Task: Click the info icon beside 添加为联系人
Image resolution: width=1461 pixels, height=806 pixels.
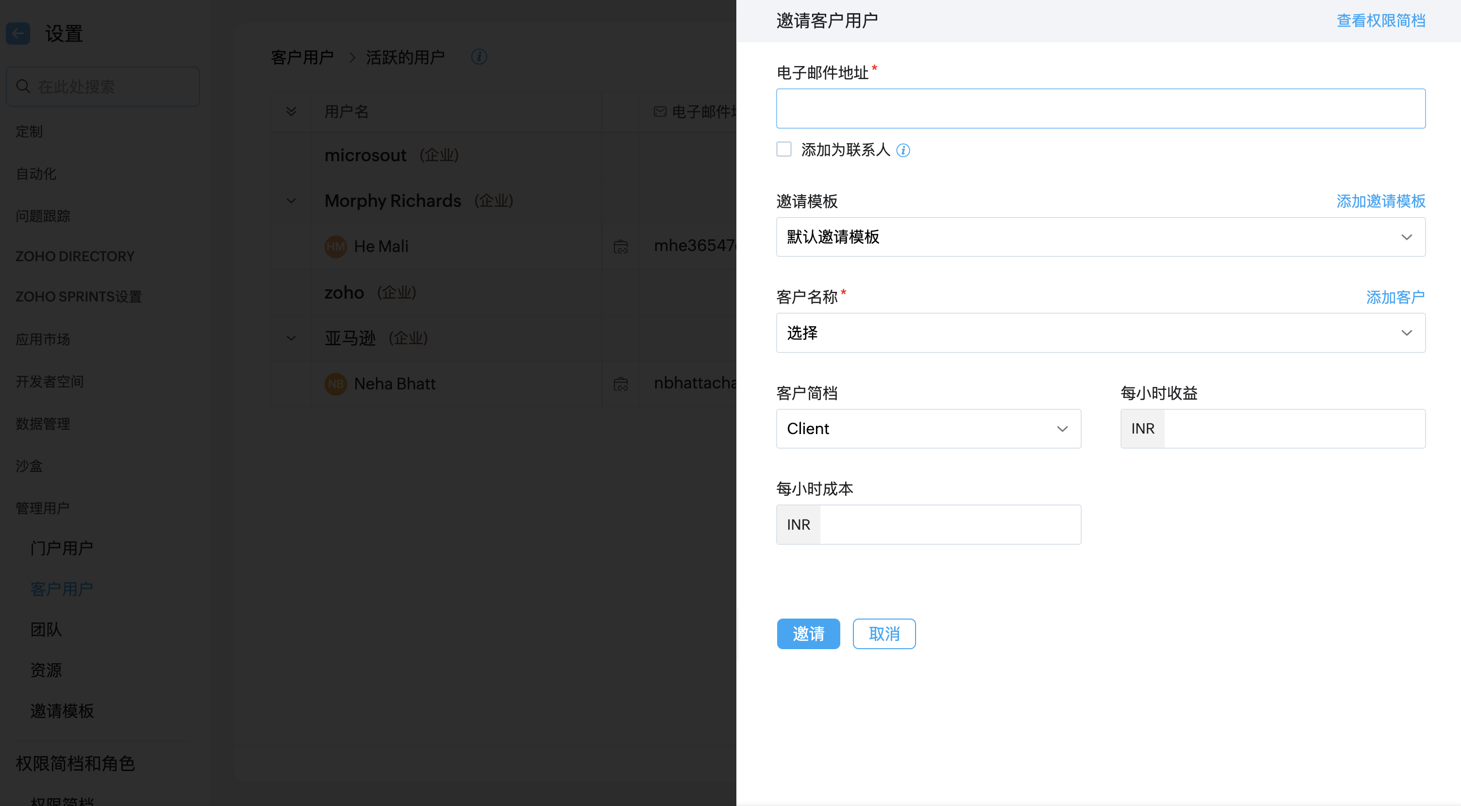Action: (903, 150)
